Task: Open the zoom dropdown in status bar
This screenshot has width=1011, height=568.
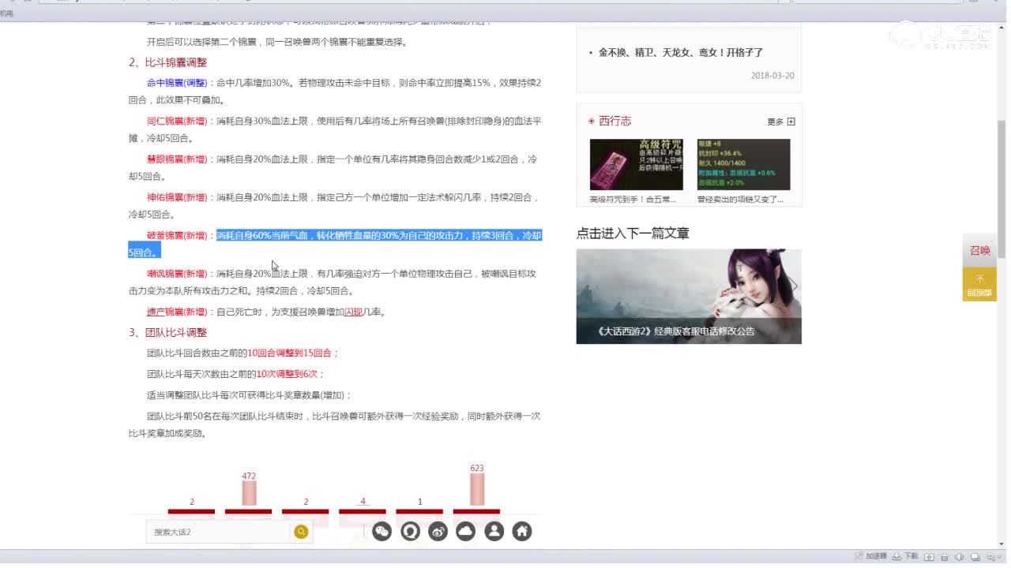Action: click(x=995, y=557)
